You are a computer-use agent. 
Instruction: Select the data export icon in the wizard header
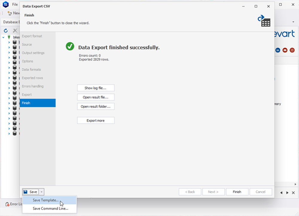264,20
